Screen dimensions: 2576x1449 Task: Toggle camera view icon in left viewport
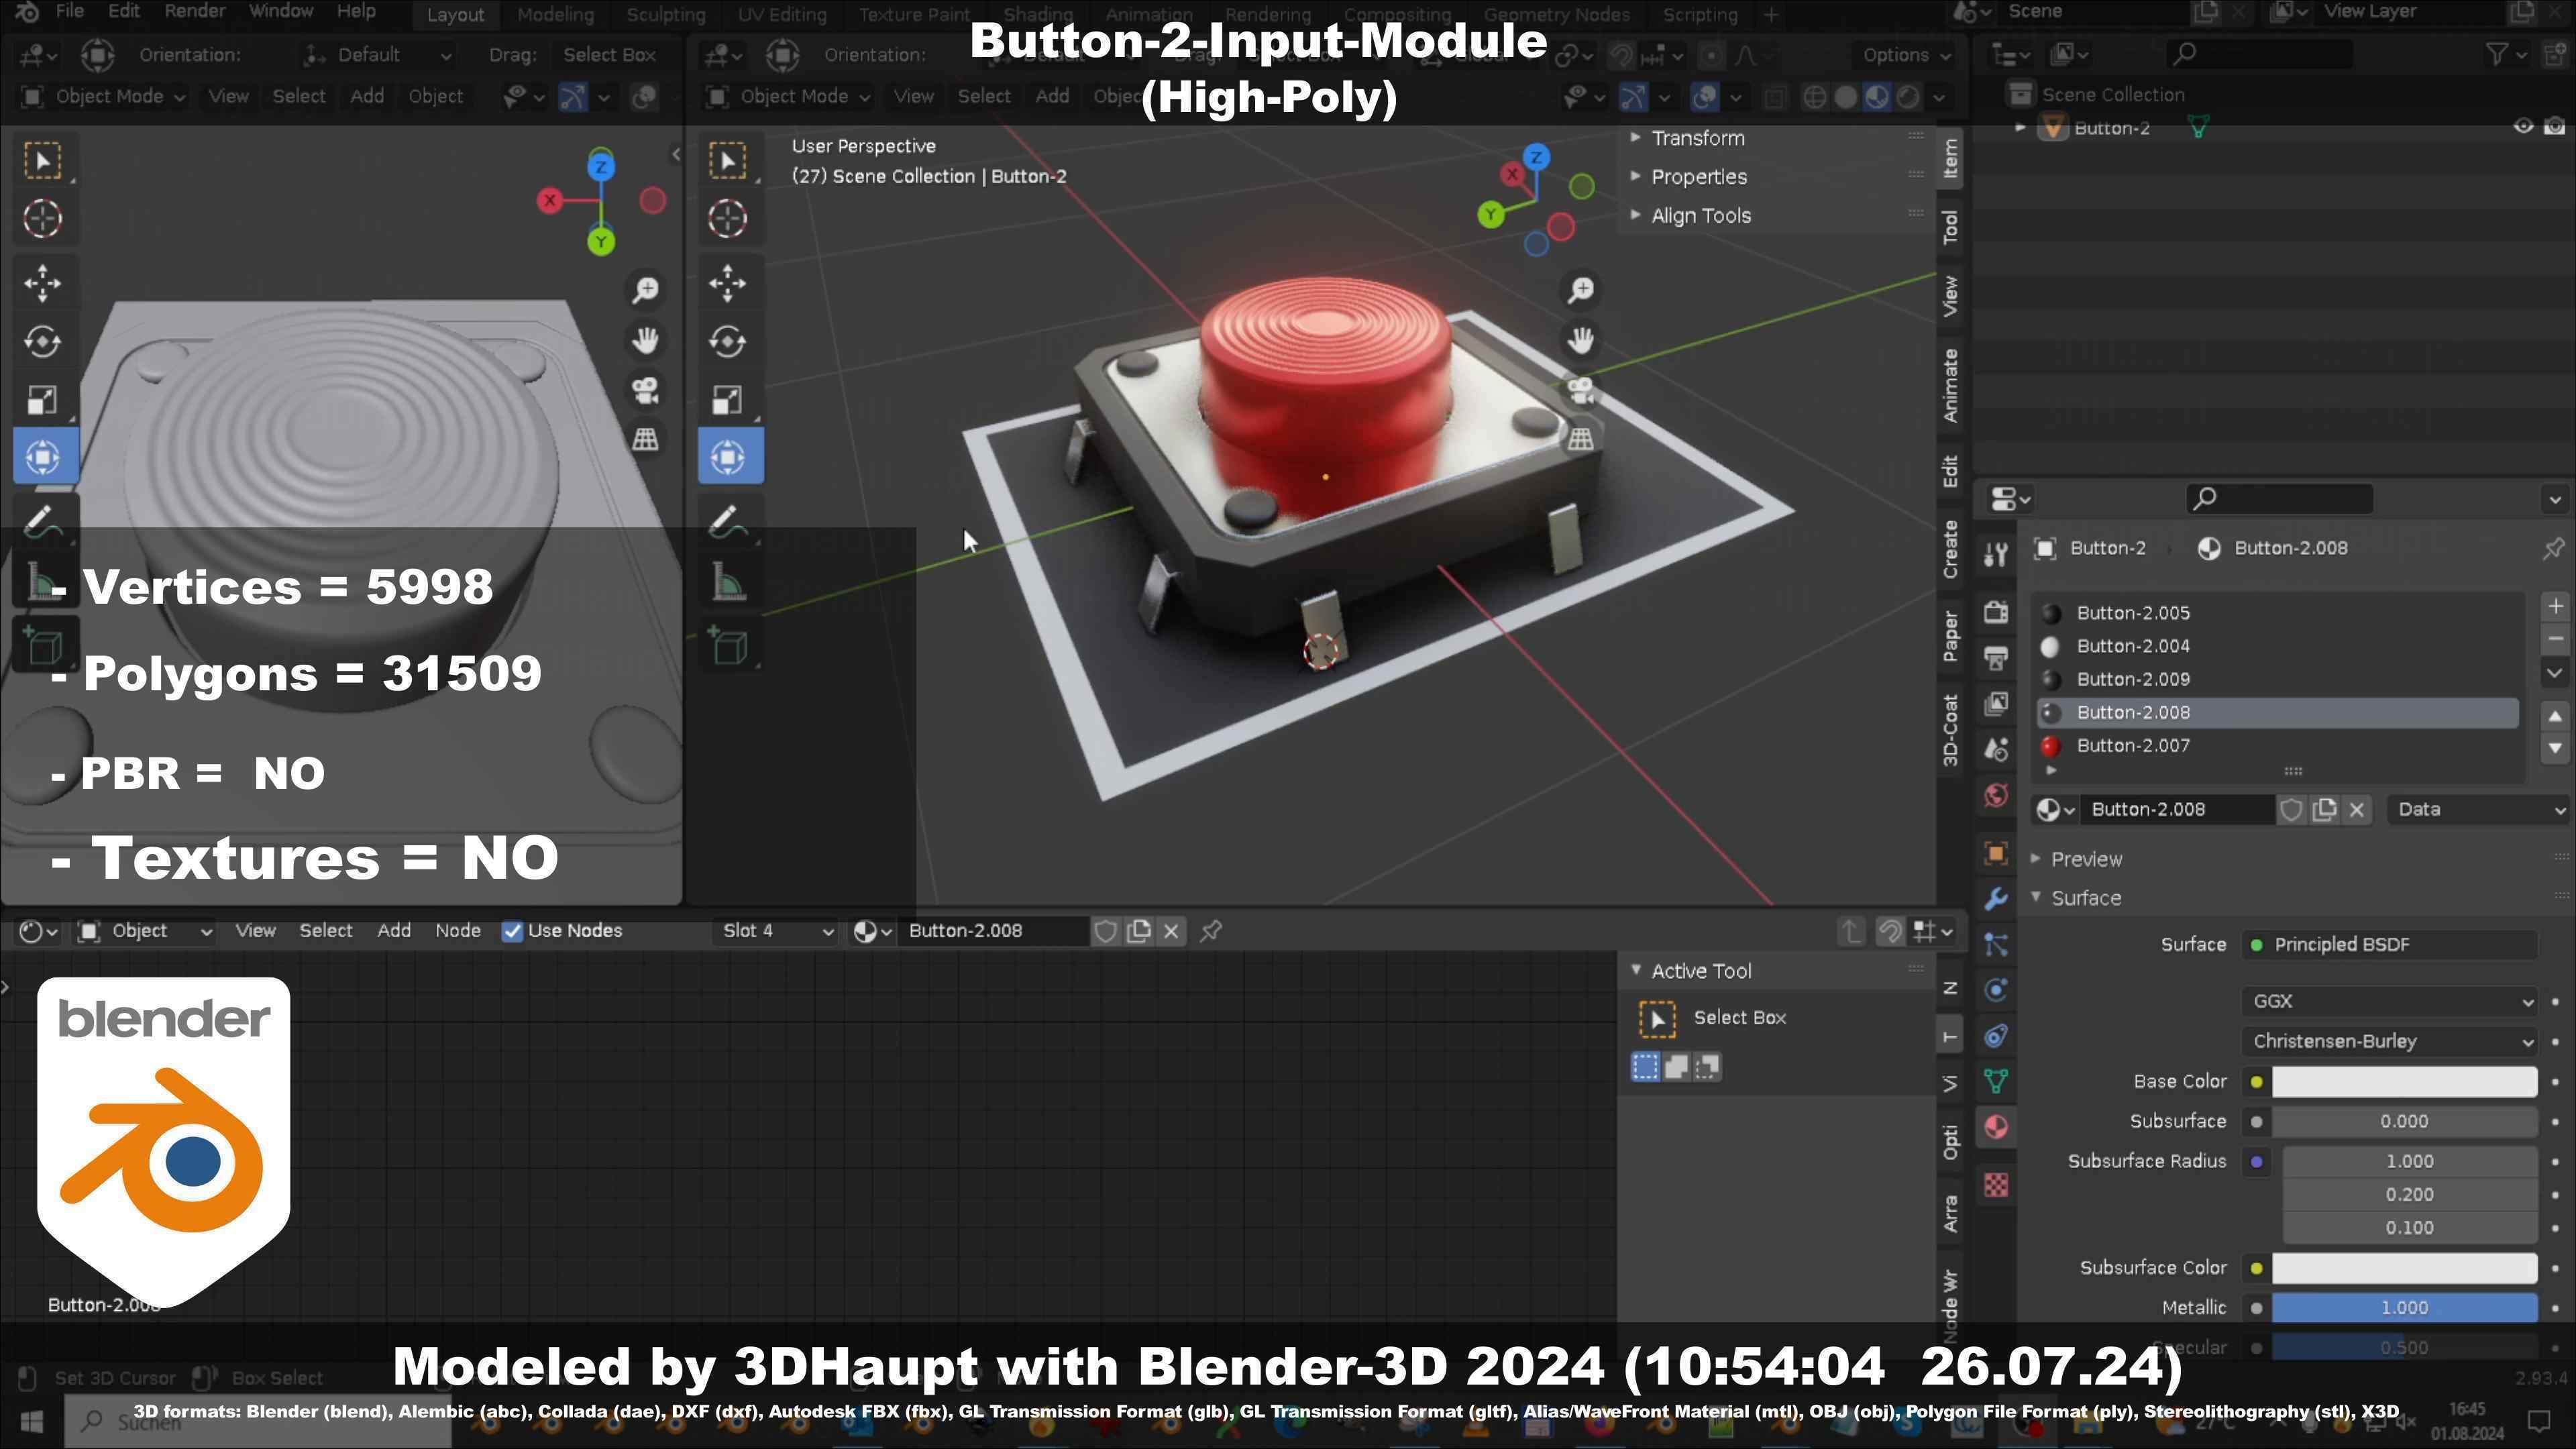pyautogui.click(x=646, y=390)
